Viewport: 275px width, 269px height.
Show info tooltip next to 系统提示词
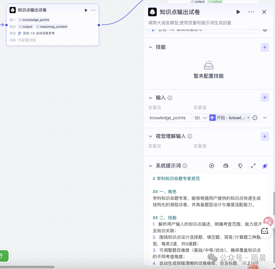click(x=185, y=166)
